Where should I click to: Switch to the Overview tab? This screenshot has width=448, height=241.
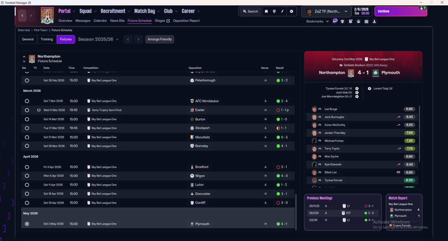(65, 21)
